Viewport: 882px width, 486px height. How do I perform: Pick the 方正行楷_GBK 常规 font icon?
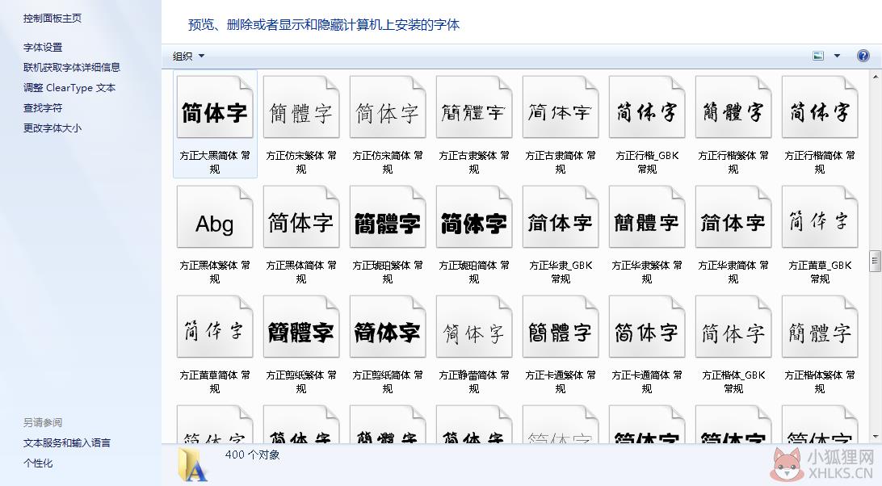pyautogui.click(x=647, y=107)
